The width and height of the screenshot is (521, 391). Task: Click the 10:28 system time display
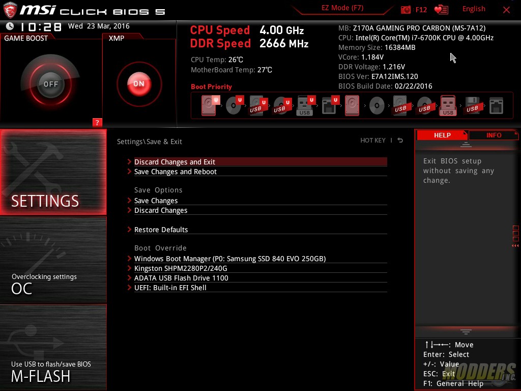tap(41, 26)
